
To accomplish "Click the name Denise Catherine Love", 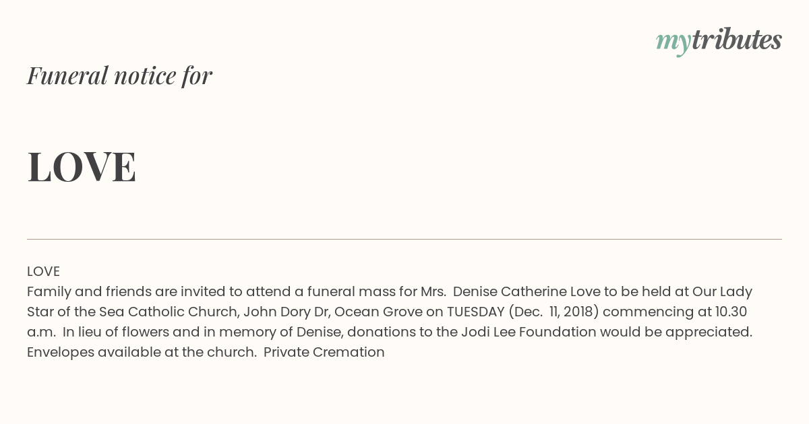I will pyautogui.click(x=522, y=291).
